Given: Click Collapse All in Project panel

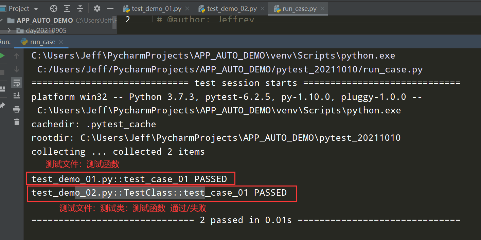Looking at the screenshot, I should pyautogui.click(x=80, y=8).
